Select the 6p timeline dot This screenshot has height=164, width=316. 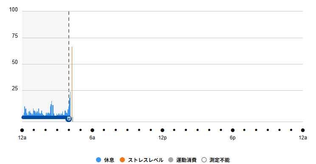(233, 130)
